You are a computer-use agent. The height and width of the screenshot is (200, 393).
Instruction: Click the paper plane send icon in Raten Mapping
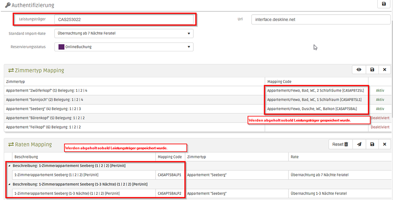tap(359, 144)
